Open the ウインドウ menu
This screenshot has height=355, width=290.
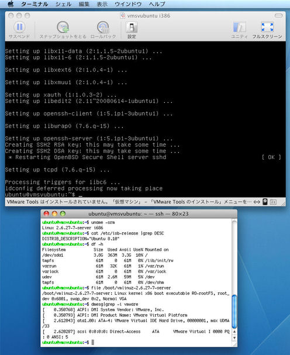tap(128, 4)
